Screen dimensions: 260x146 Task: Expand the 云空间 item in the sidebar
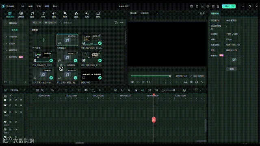click(x=12, y=43)
